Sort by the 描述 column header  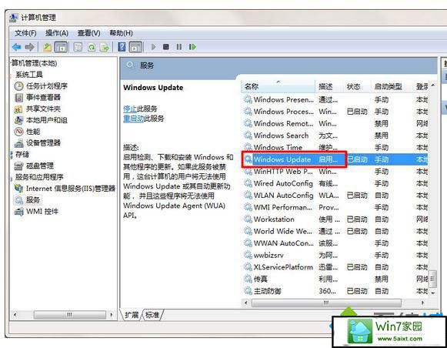tap(329, 86)
